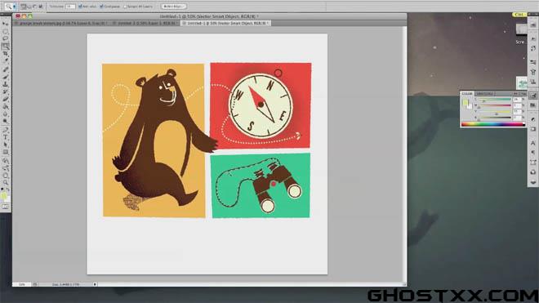
Task: Click the yellow workspace button at top right
Action: [x=519, y=15]
